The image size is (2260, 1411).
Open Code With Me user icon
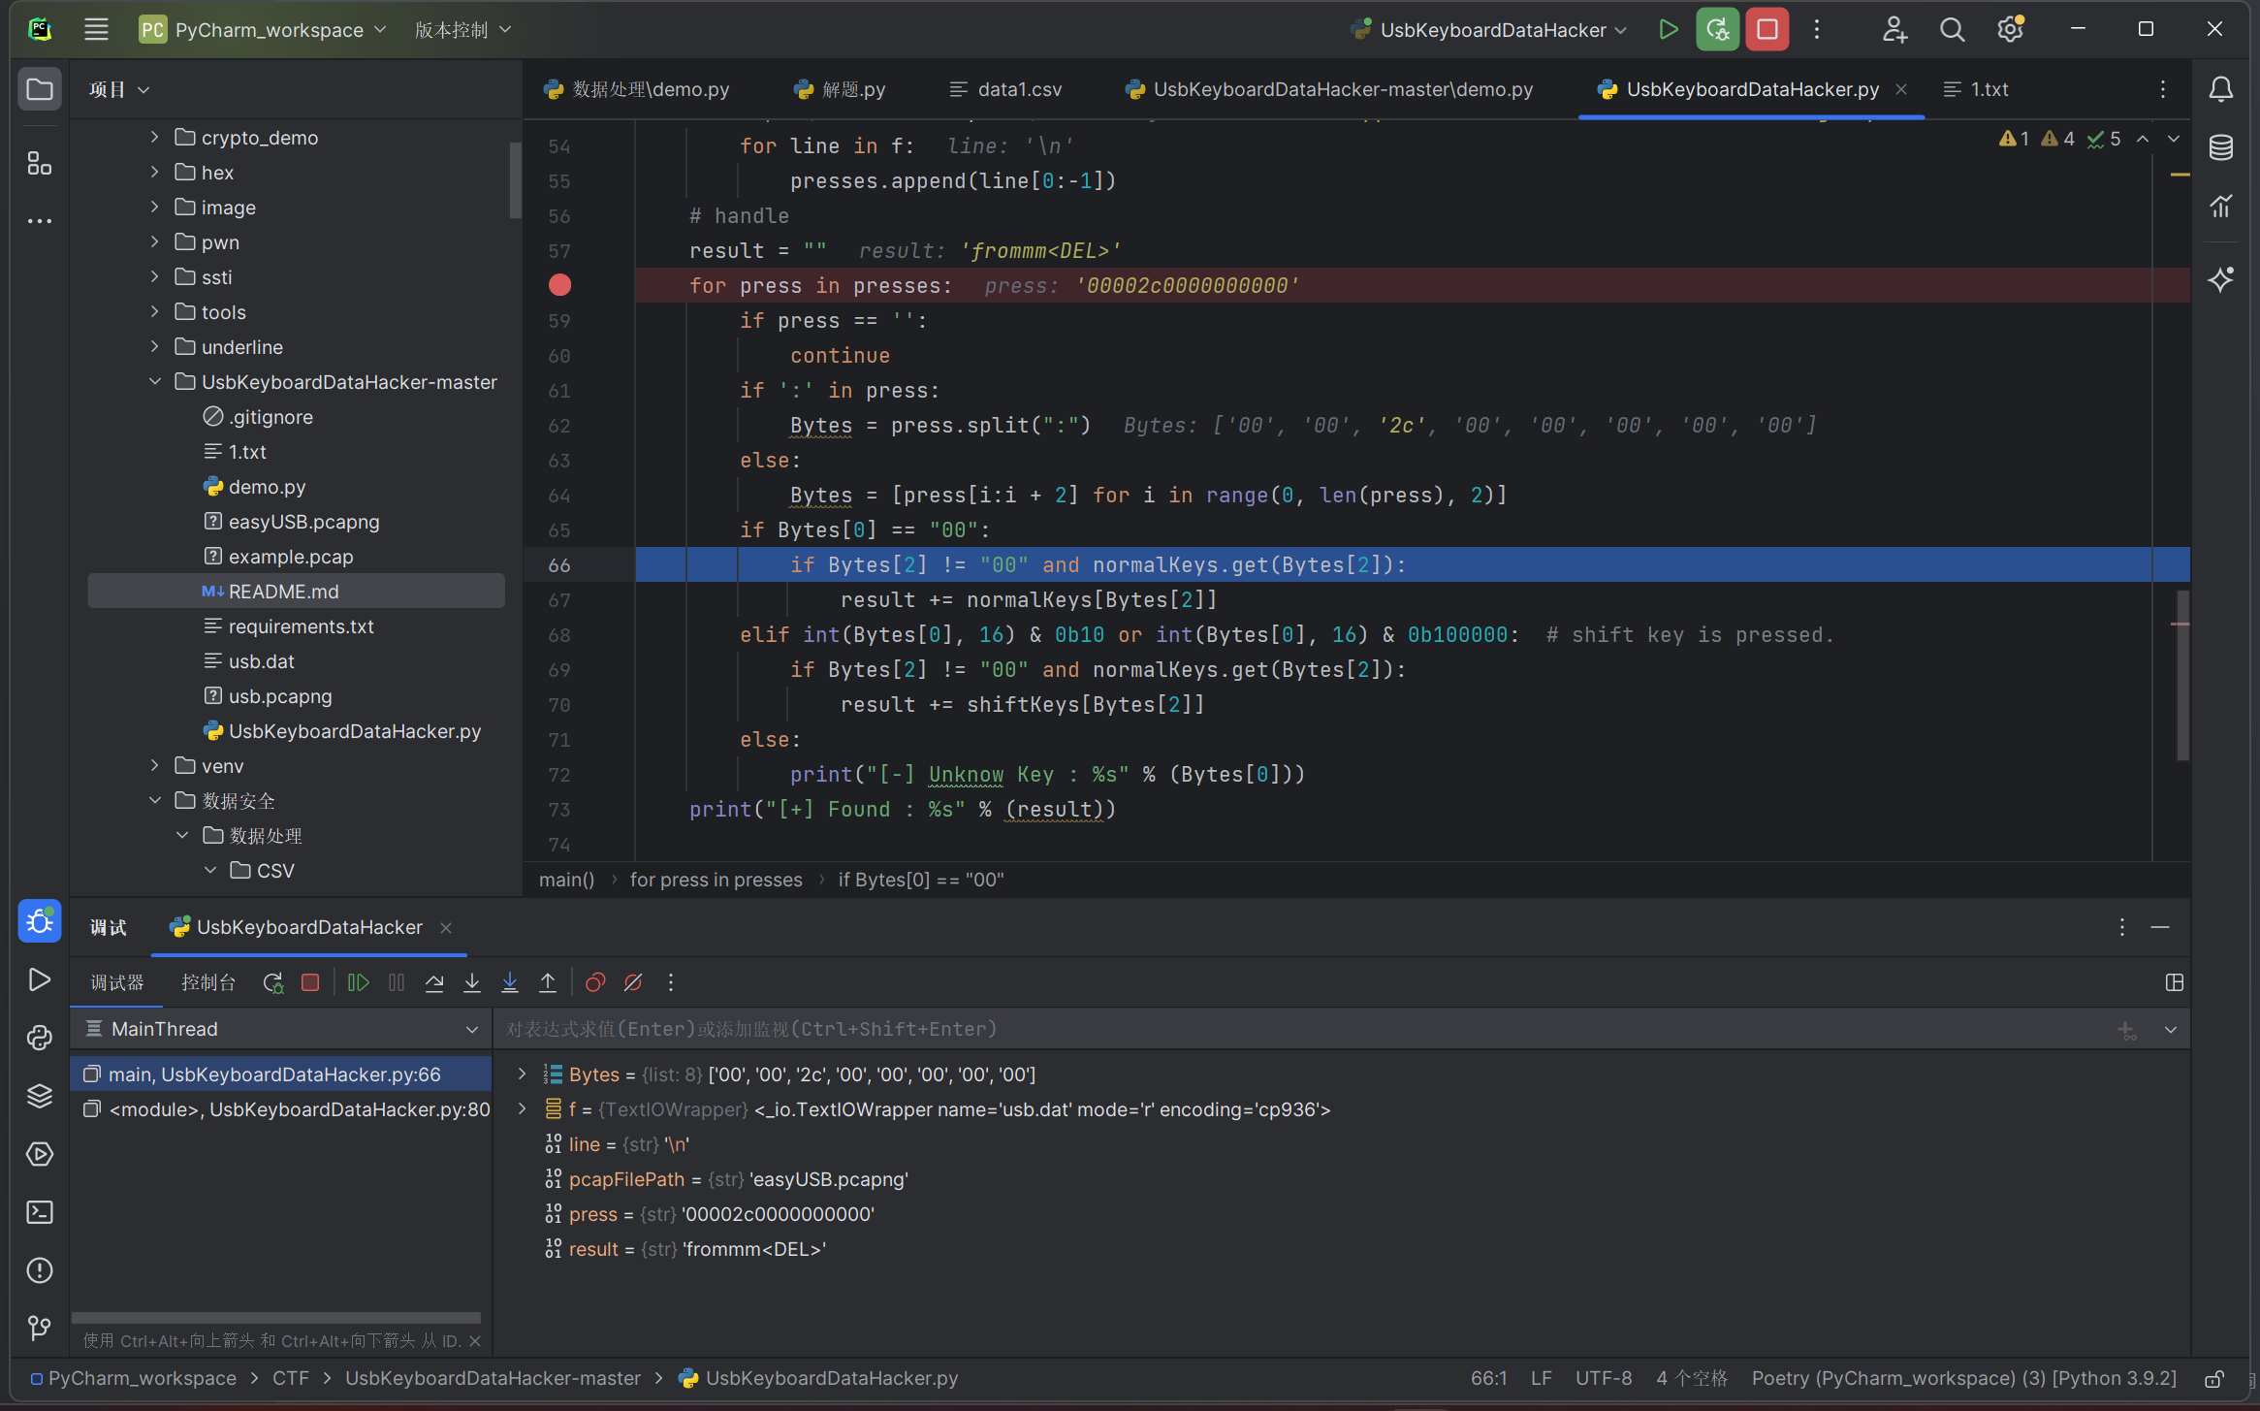[1894, 29]
